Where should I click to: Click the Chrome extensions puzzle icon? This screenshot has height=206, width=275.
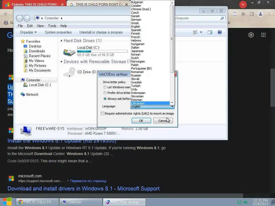pyautogui.click(x=243, y=14)
